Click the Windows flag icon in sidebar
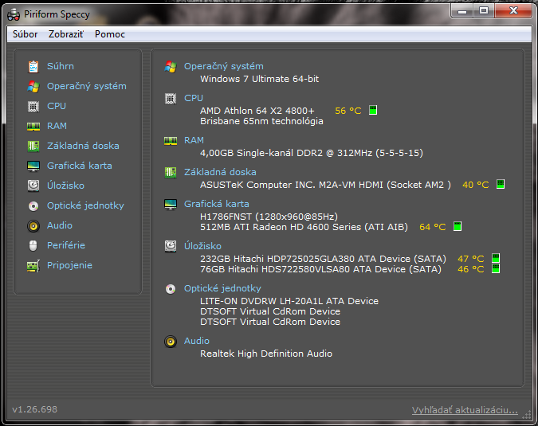Viewport: 538px width, 426px height. tap(33, 86)
